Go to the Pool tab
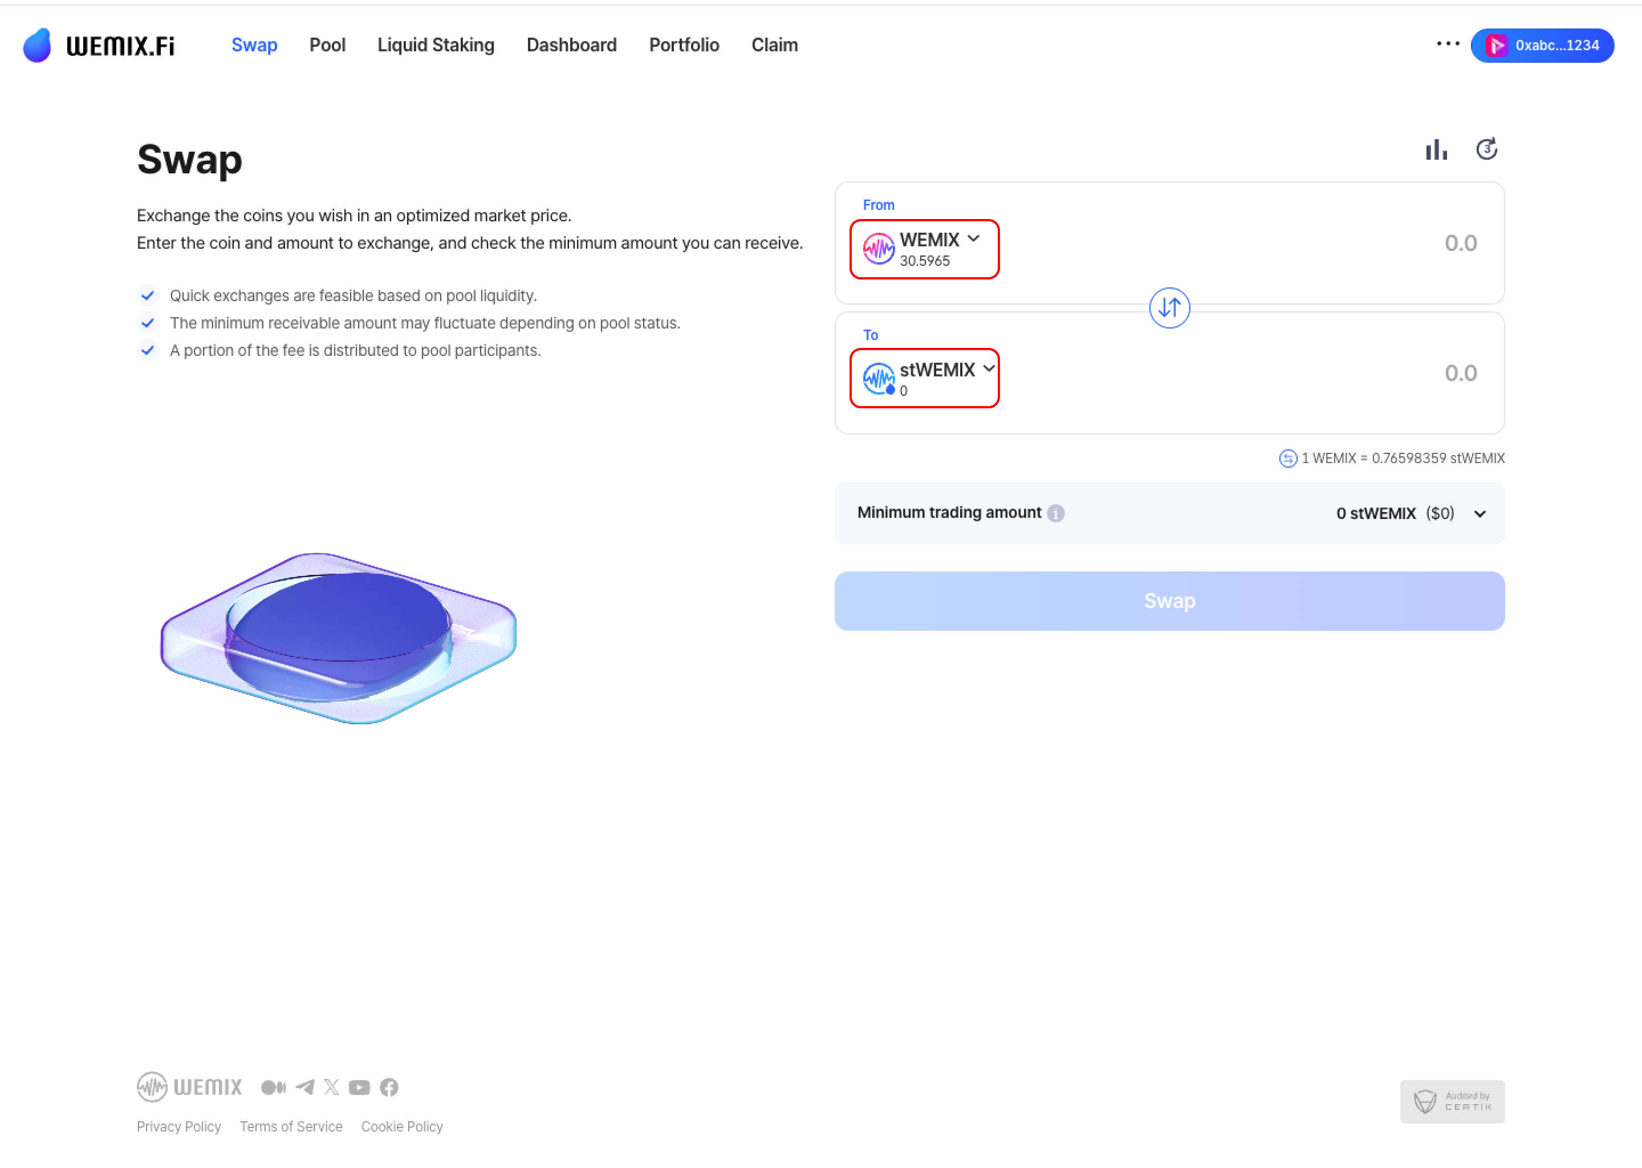 (327, 45)
